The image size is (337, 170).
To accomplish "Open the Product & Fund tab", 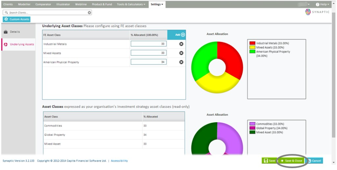I will click(102, 4).
